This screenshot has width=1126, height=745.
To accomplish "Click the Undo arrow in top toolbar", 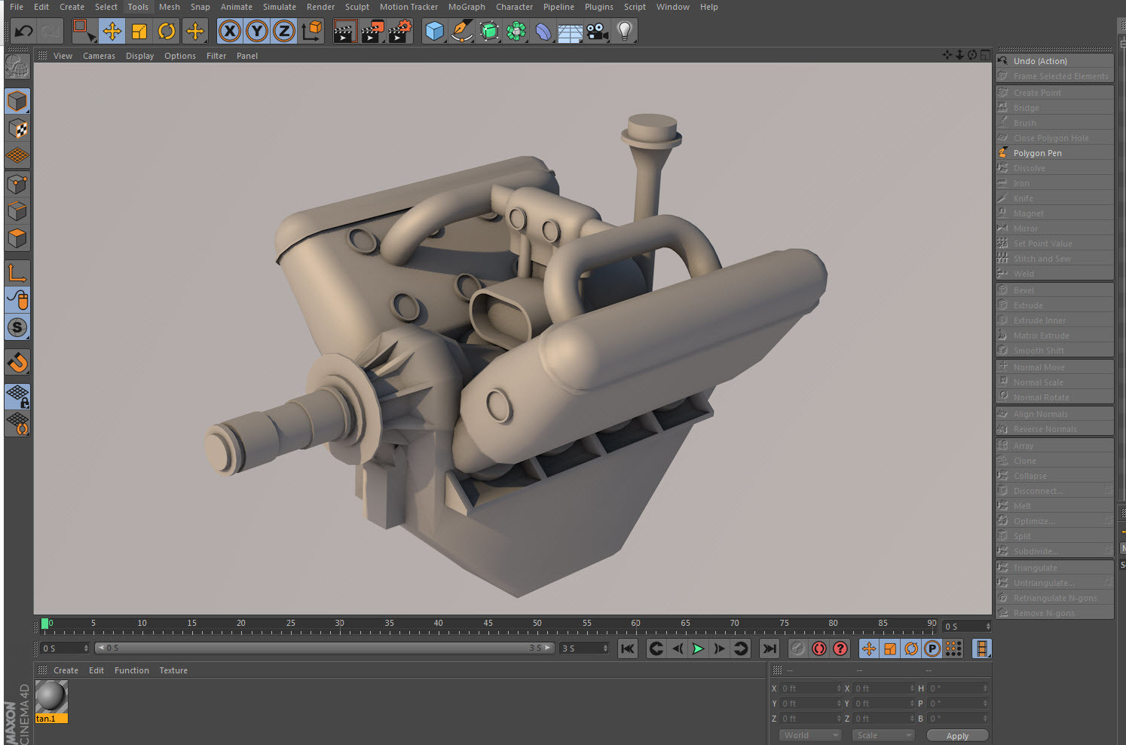I will point(23,31).
